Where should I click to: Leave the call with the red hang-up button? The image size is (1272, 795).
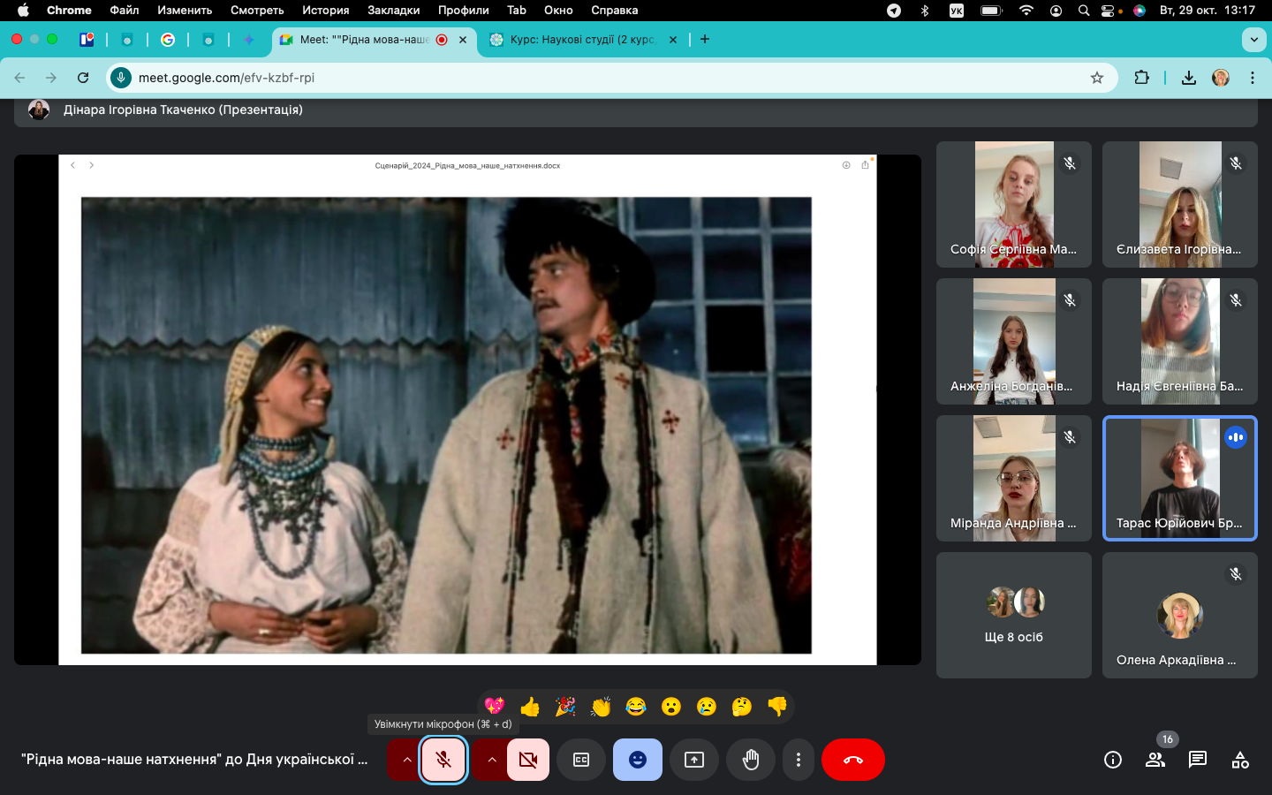coord(852,760)
